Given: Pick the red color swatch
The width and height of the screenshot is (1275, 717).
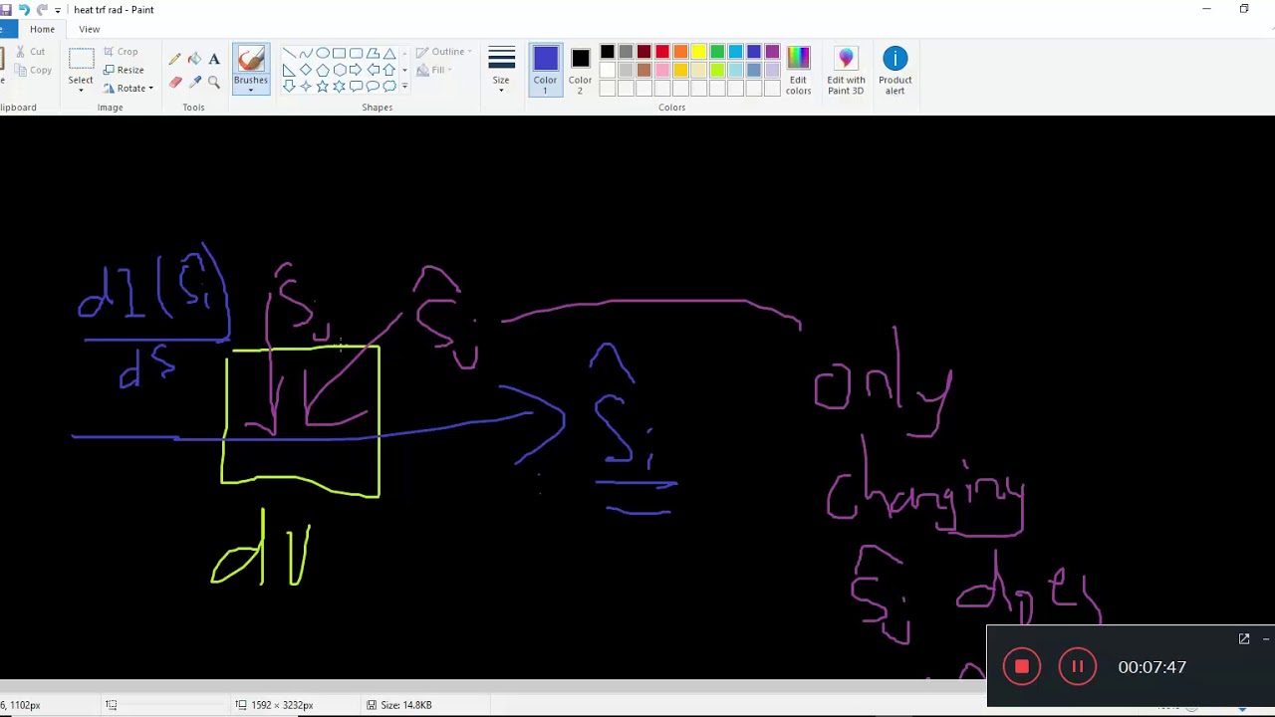Looking at the screenshot, I should point(662,52).
